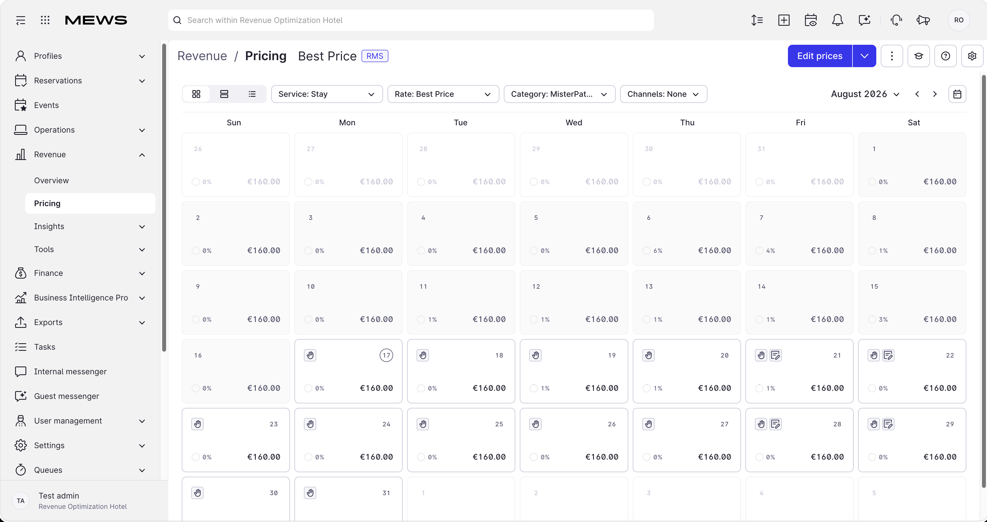Viewport: 987px width, 522px height.
Task: Click the manual override hand icon on day 17
Action: click(310, 355)
